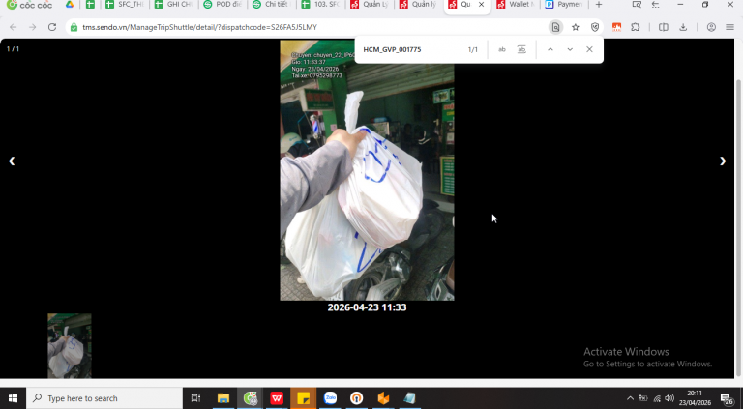Open Sticky Notes from taskbar

tap(303, 398)
